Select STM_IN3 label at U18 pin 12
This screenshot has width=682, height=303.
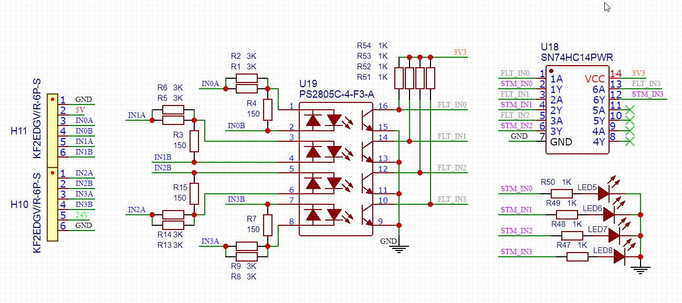tap(648, 94)
